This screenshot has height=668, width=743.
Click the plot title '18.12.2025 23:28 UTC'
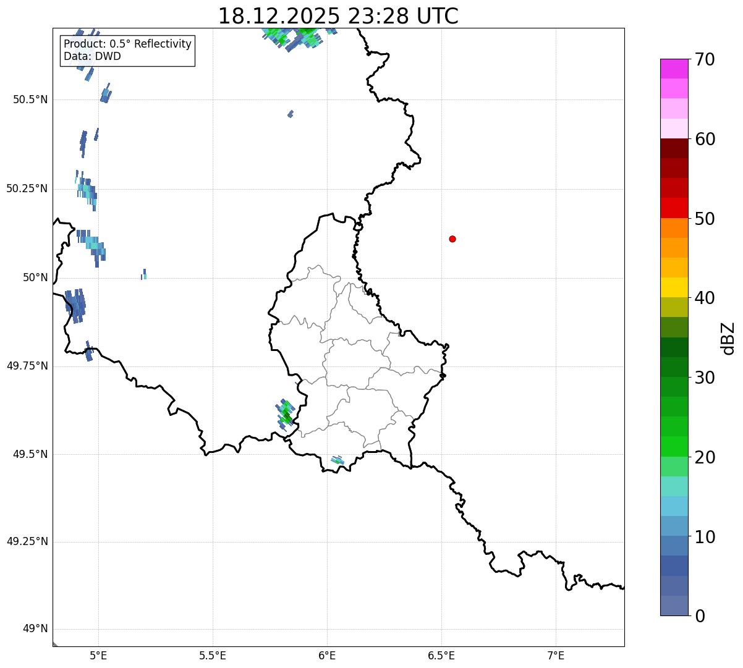(338, 16)
